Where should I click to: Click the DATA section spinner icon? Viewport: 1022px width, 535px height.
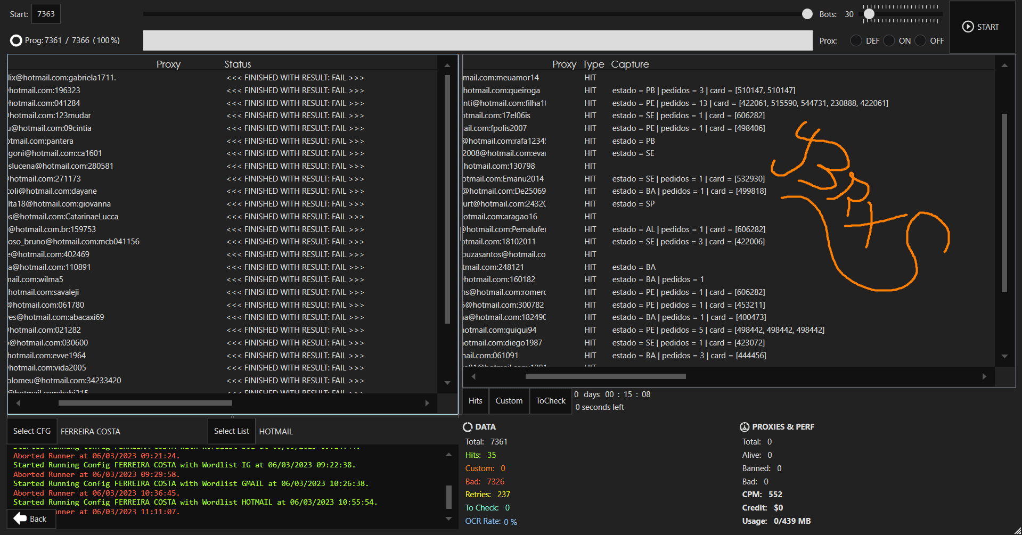pyautogui.click(x=468, y=427)
